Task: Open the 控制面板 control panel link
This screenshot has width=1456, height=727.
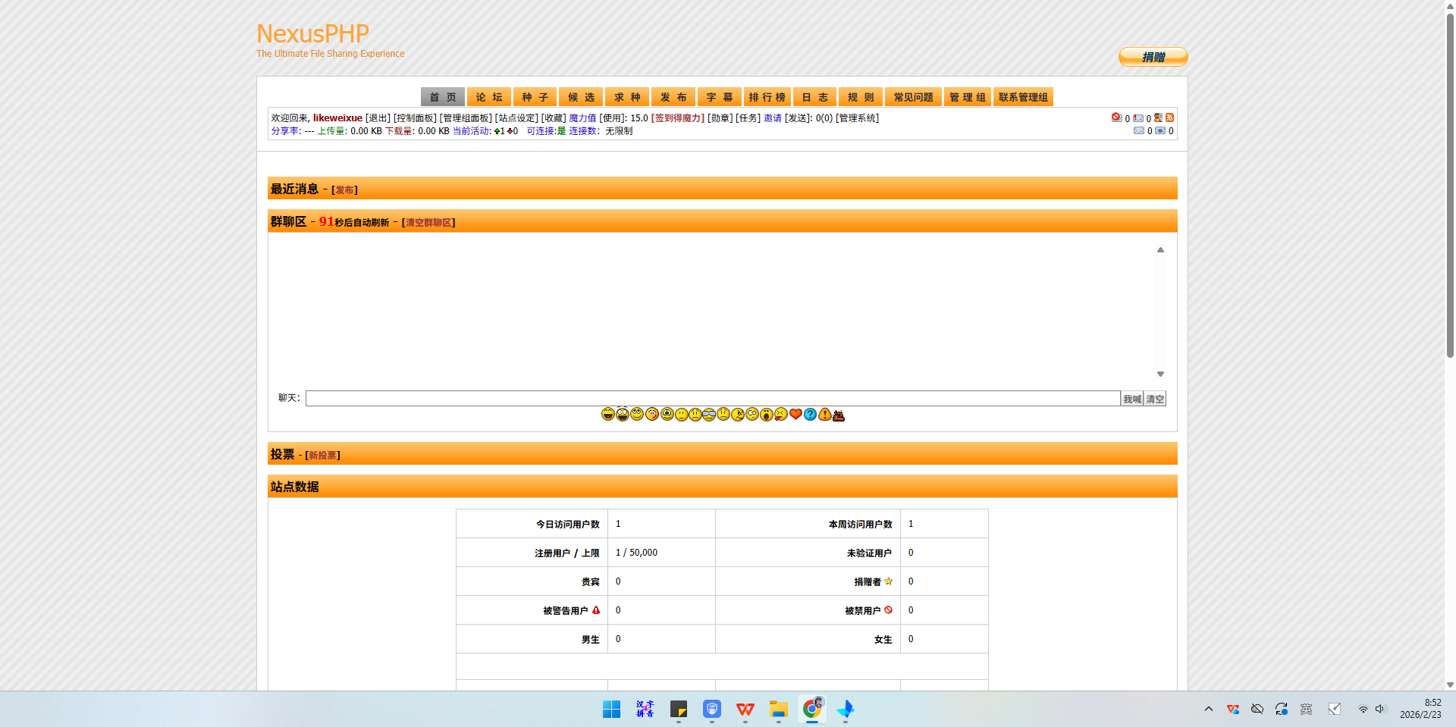Action: (x=415, y=118)
